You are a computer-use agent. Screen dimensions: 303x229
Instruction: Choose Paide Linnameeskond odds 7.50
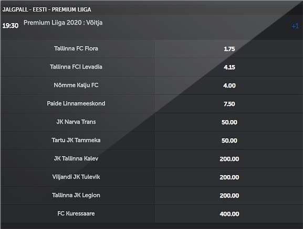(229, 104)
